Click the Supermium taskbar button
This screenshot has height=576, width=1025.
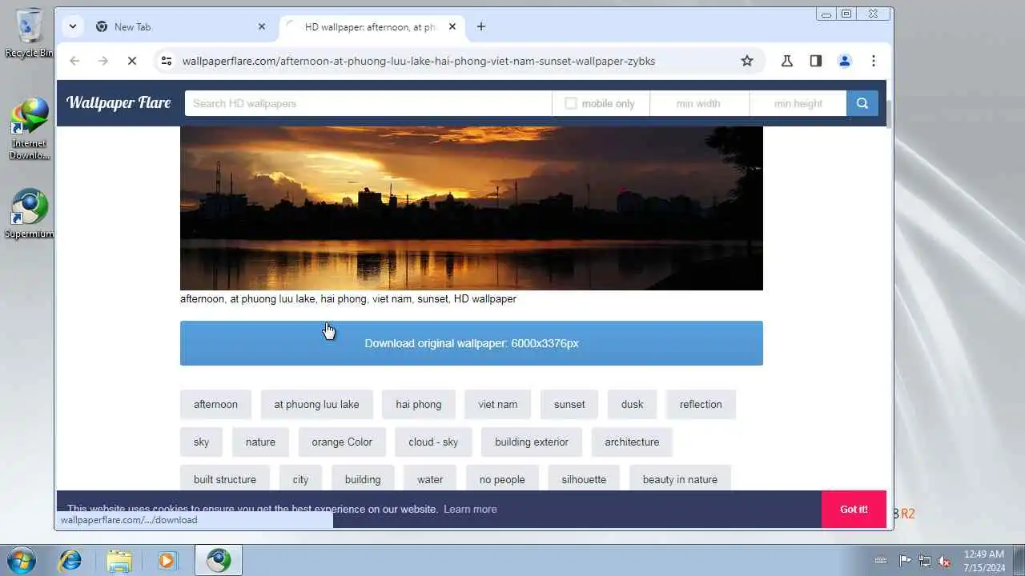[219, 560]
